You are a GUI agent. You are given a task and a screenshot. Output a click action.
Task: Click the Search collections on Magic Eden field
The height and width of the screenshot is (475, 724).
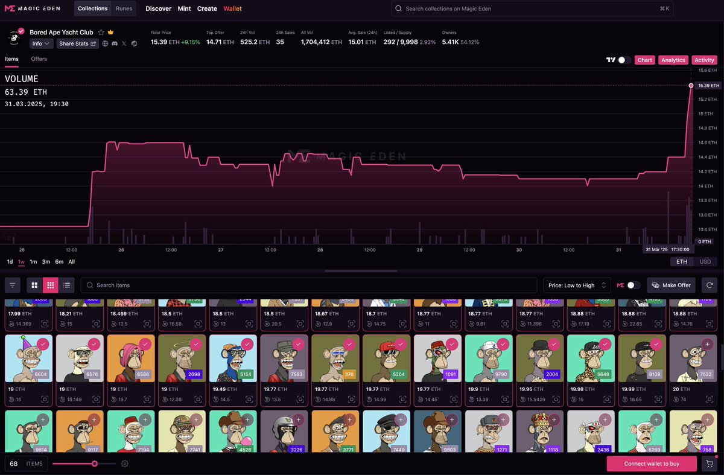[533, 8]
